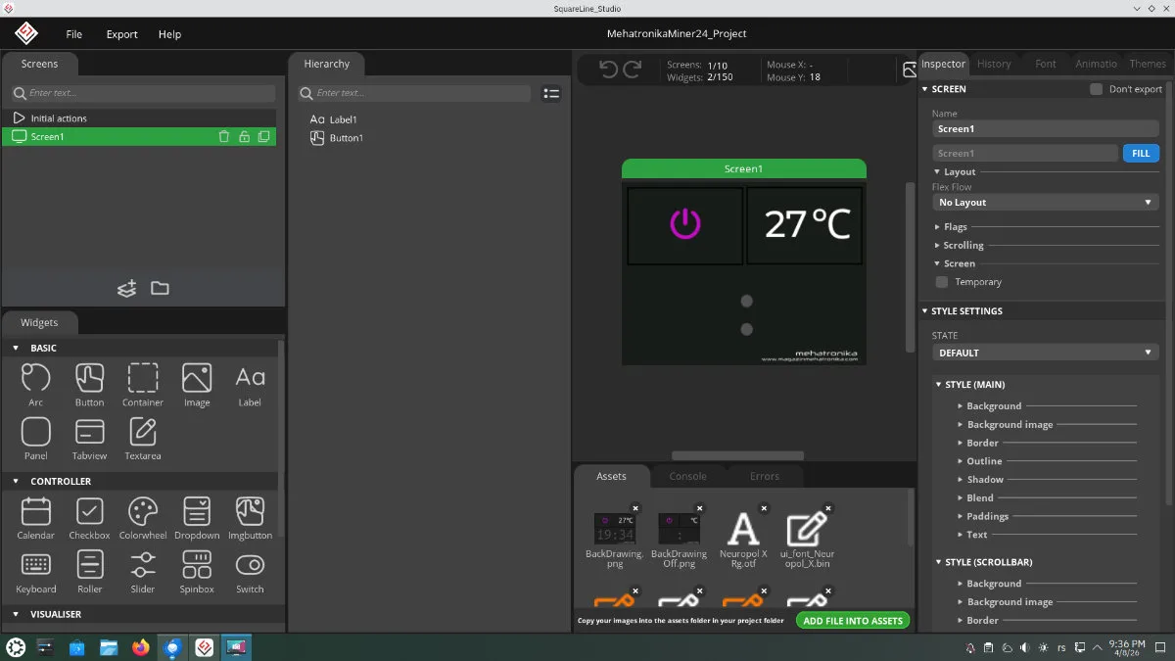Switch to the History tab

tap(994, 64)
